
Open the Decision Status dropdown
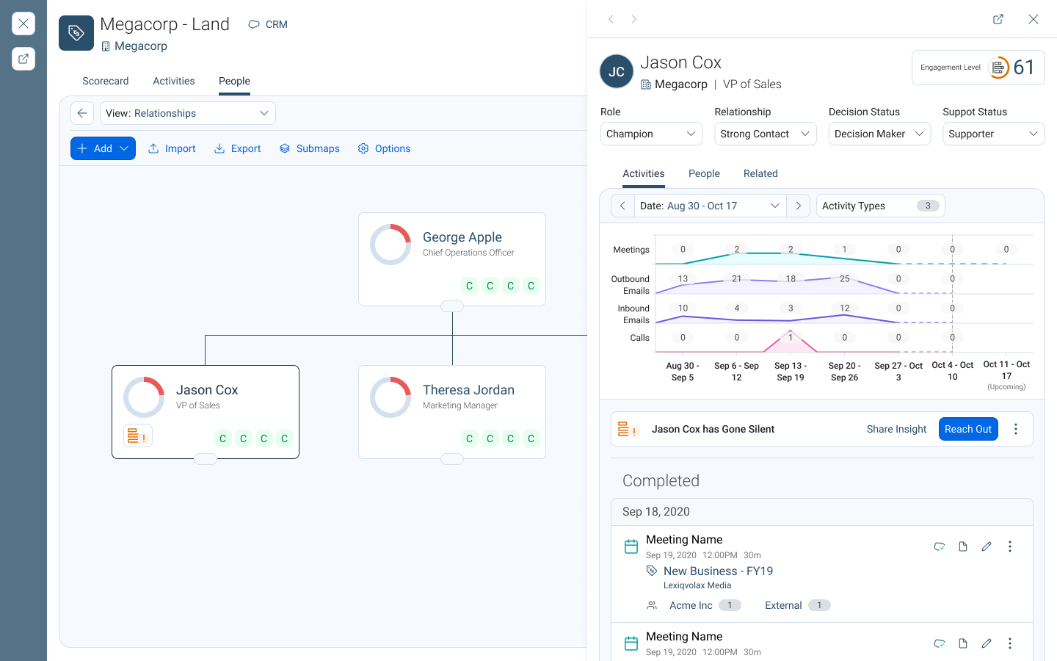879,134
